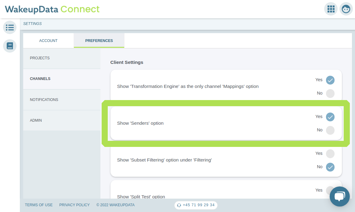
Task: Open the Admin preferences section
Action: click(x=62, y=120)
